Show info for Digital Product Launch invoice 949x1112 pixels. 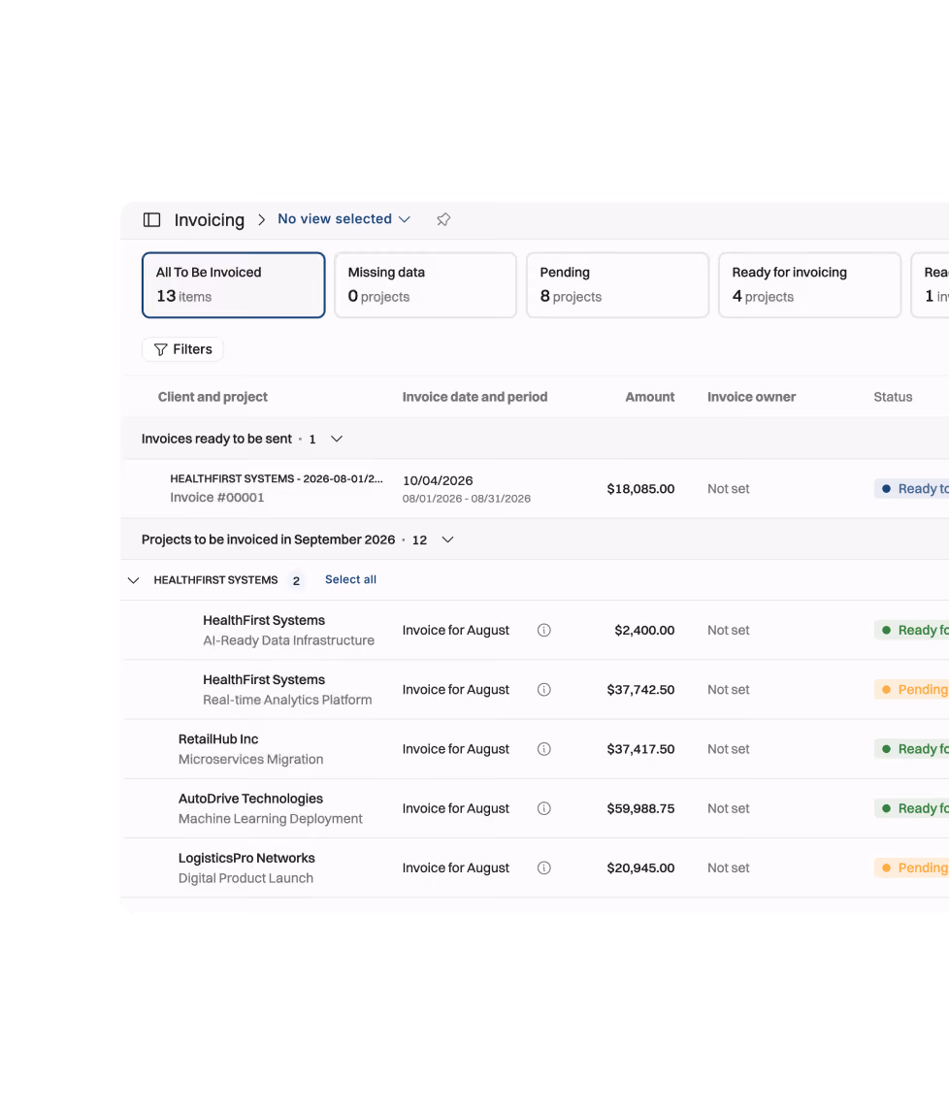pos(544,868)
